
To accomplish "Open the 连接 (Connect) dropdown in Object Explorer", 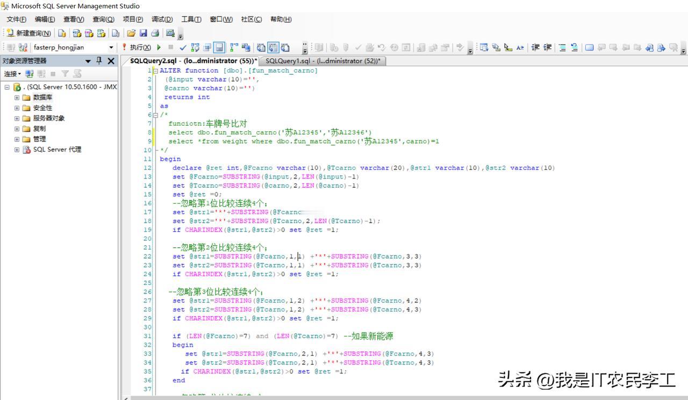I will point(12,74).
